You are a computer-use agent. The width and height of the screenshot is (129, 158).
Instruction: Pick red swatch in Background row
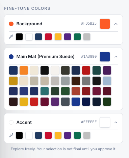coord(48,37)
